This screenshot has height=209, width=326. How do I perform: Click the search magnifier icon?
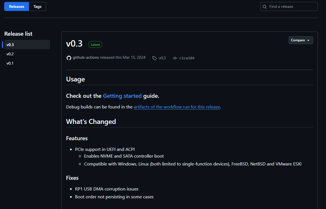[x=265, y=7]
